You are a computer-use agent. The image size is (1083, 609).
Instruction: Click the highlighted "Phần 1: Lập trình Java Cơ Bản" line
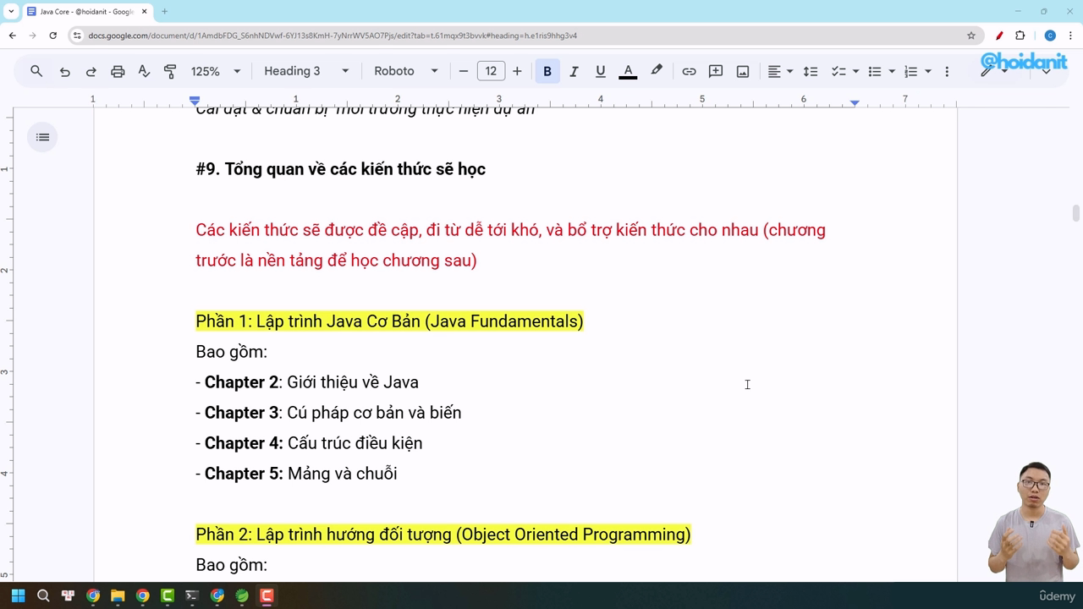[389, 321]
